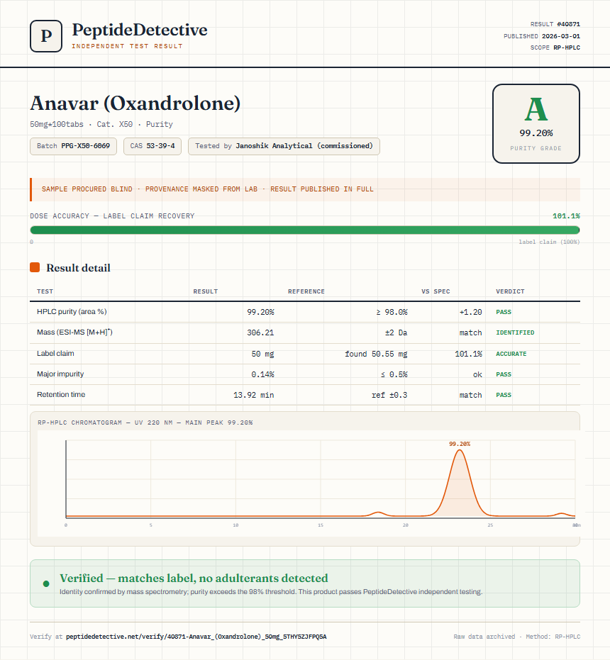
Task: Click the REFERENCE column header
Action: pos(306,291)
